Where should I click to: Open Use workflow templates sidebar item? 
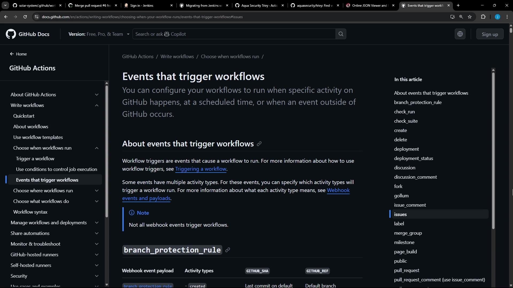coord(38,137)
